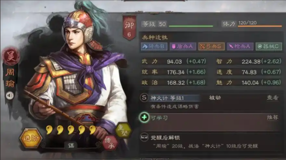
Task: Open 推荐 recommended skills link
Action: pos(272,117)
